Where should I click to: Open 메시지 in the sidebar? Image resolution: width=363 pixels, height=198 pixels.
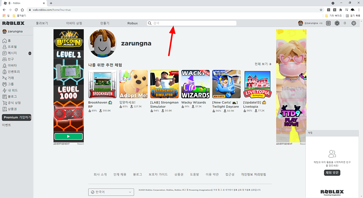coord(9,53)
